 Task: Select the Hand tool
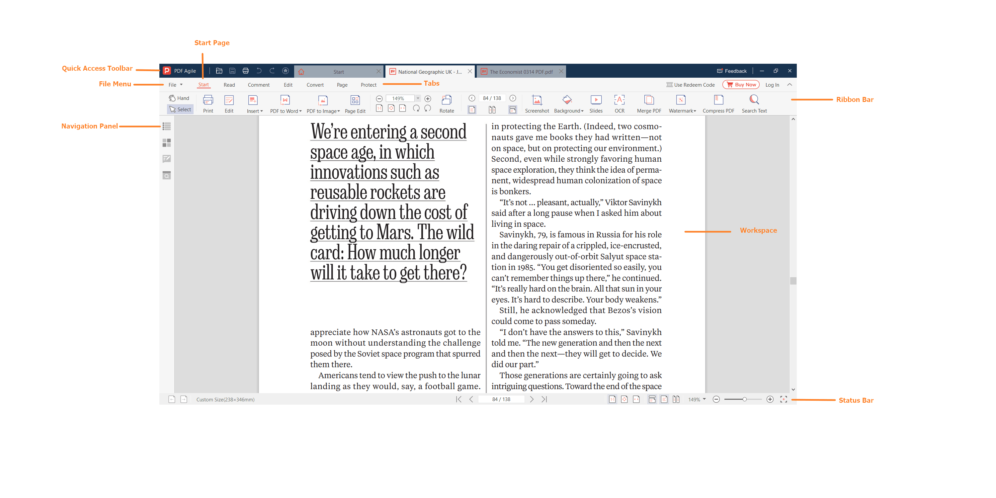[x=179, y=98]
